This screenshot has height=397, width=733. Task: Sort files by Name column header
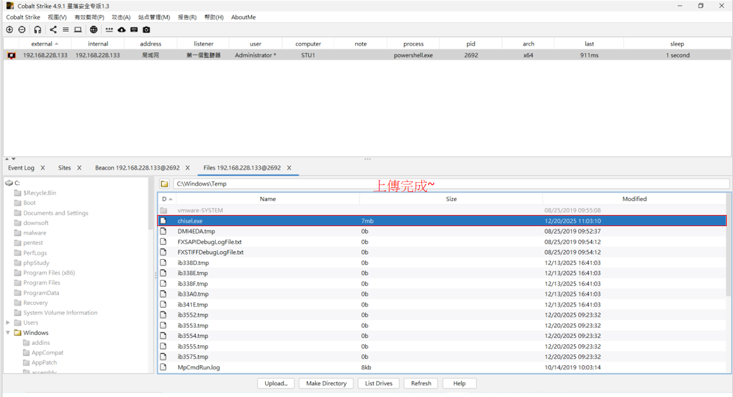267,199
